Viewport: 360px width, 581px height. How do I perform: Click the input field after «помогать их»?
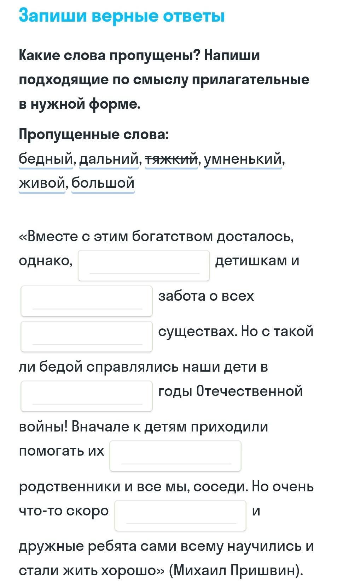coord(175,456)
